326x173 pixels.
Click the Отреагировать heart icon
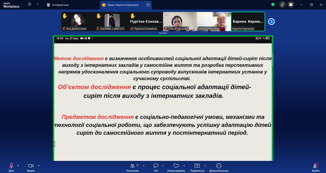coord(176,166)
